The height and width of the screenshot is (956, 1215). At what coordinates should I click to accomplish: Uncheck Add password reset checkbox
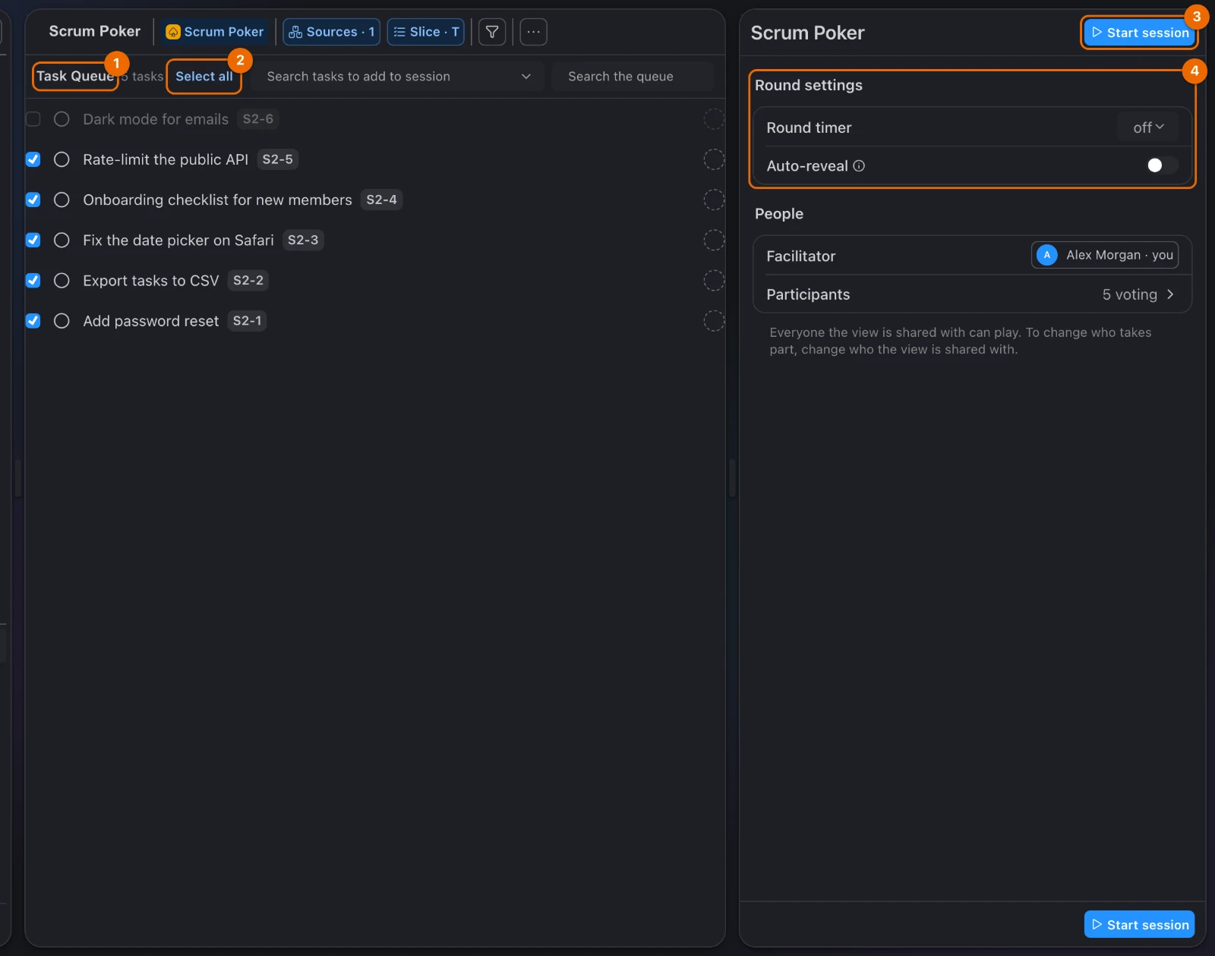click(33, 321)
